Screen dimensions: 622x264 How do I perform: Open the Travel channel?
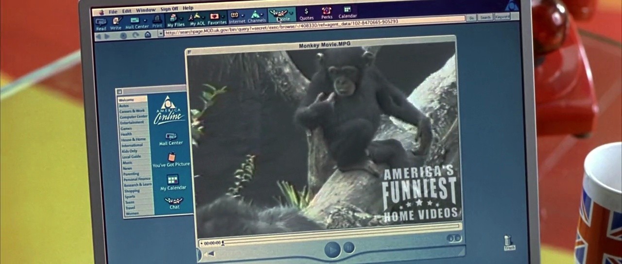click(130, 208)
